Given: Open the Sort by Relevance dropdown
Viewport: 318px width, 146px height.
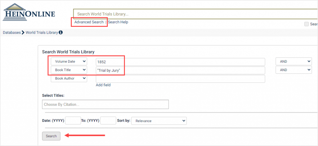Looking at the screenshot, I should 159,121.
